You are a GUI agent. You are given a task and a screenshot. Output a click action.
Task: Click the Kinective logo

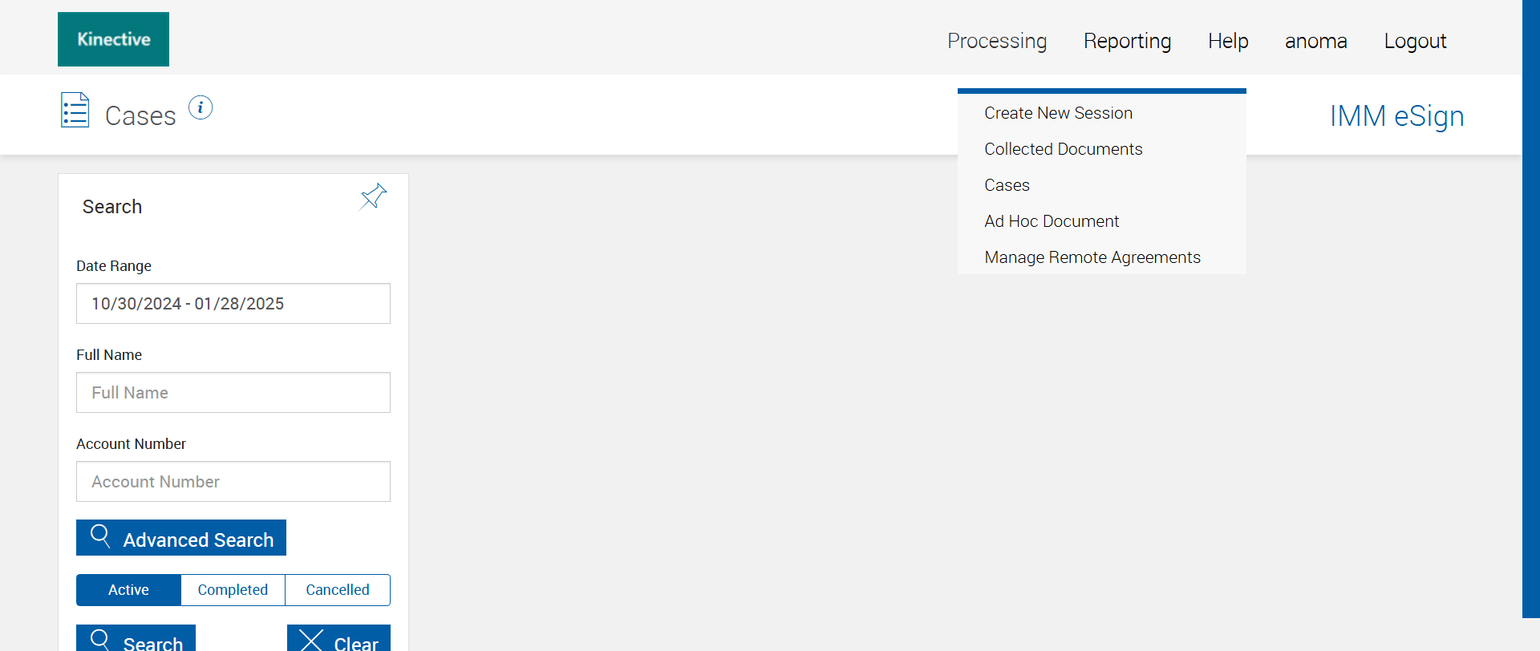click(113, 39)
